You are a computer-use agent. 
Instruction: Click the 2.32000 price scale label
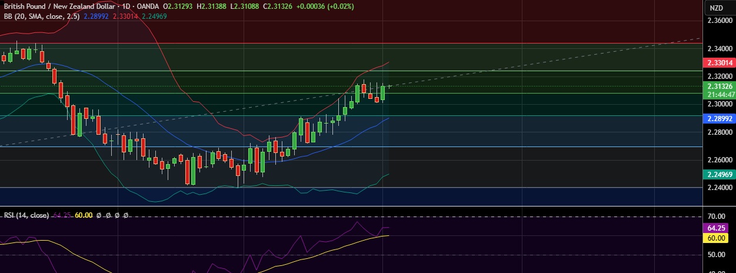(720, 76)
